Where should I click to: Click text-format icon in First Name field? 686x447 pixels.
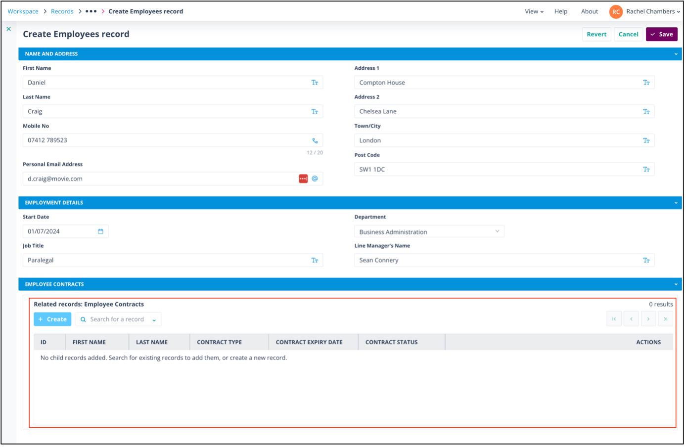[x=315, y=83]
